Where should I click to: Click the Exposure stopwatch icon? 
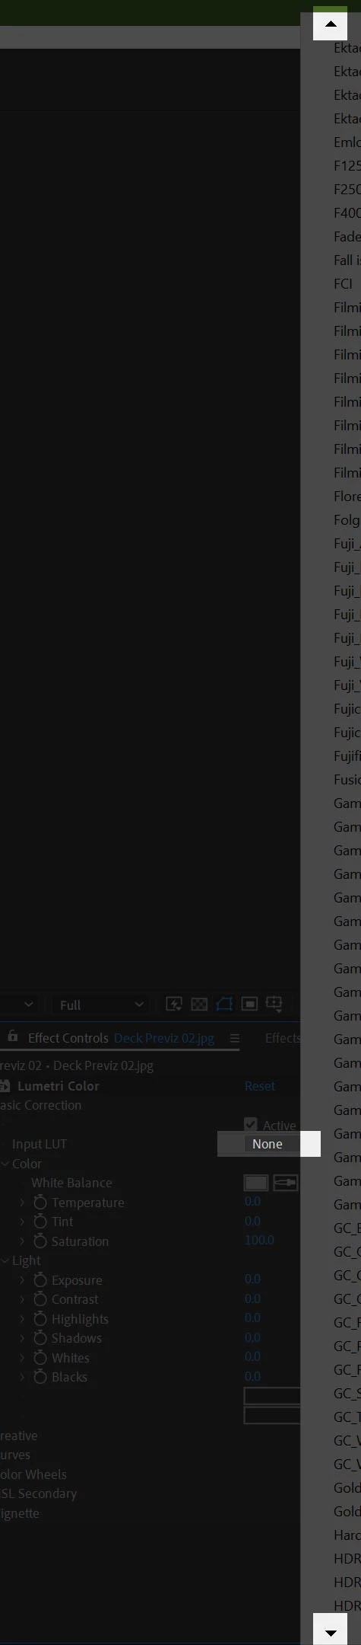pyautogui.click(x=40, y=1280)
